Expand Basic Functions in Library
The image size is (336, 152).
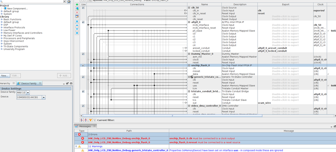tap(2, 20)
